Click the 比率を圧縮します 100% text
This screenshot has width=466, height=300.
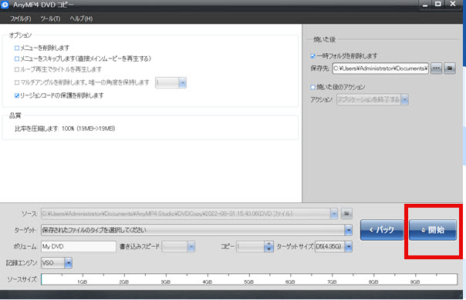[x=65, y=128]
